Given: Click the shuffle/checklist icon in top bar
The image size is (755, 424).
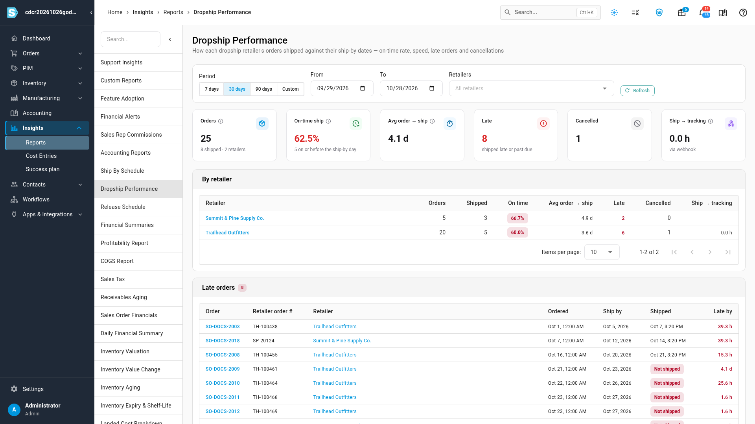Looking at the screenshot, I should click(x=635, y=13).
